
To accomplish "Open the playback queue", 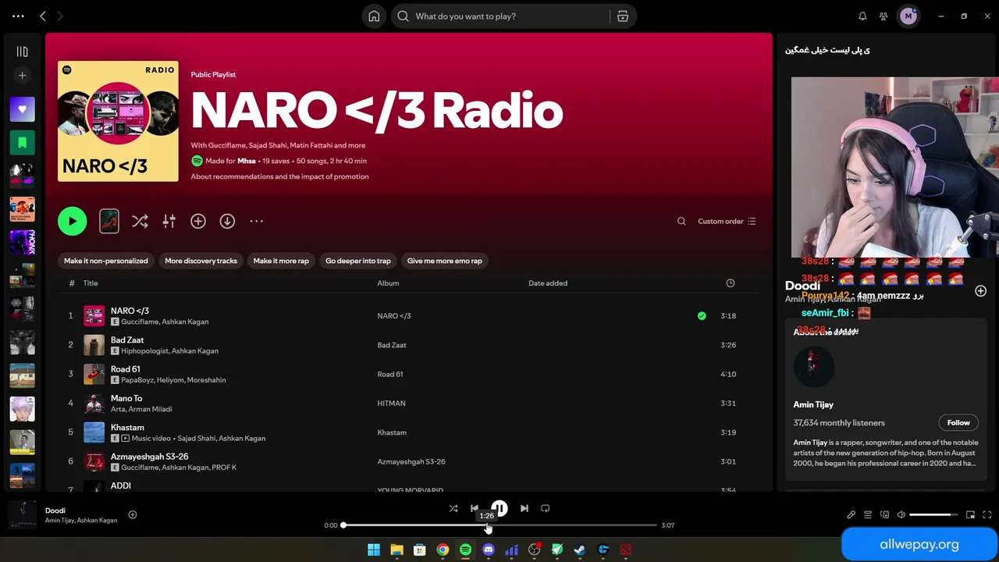I will click(x=868, y=514).
